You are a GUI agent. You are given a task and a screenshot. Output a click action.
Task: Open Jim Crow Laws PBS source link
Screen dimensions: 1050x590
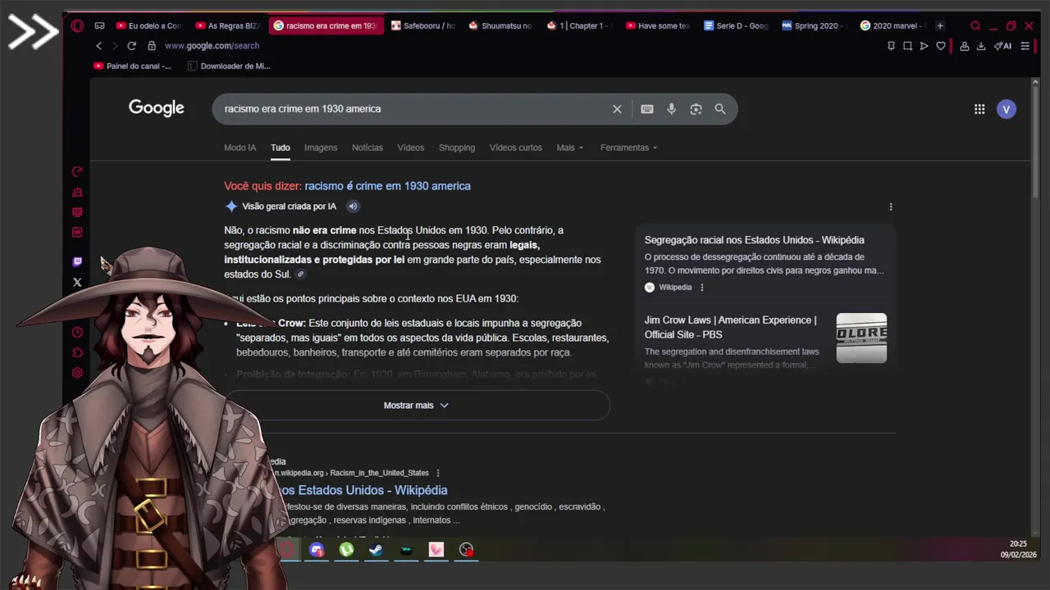point(731,327)
